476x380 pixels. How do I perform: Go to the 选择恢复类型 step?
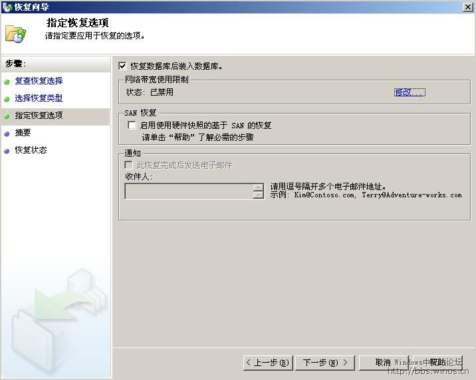(39, 98)
